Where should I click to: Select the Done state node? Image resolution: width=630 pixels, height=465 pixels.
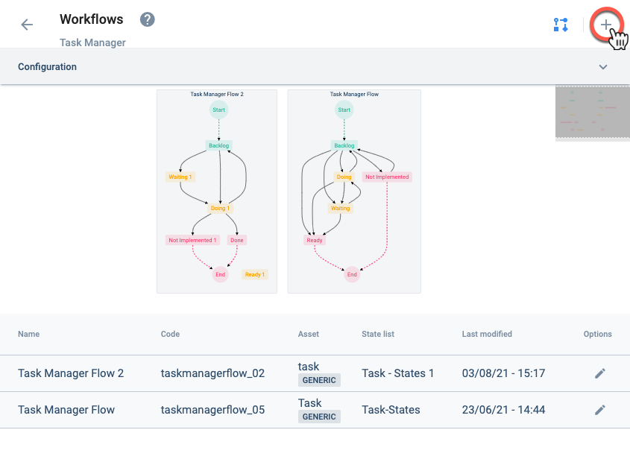(237, 240)
